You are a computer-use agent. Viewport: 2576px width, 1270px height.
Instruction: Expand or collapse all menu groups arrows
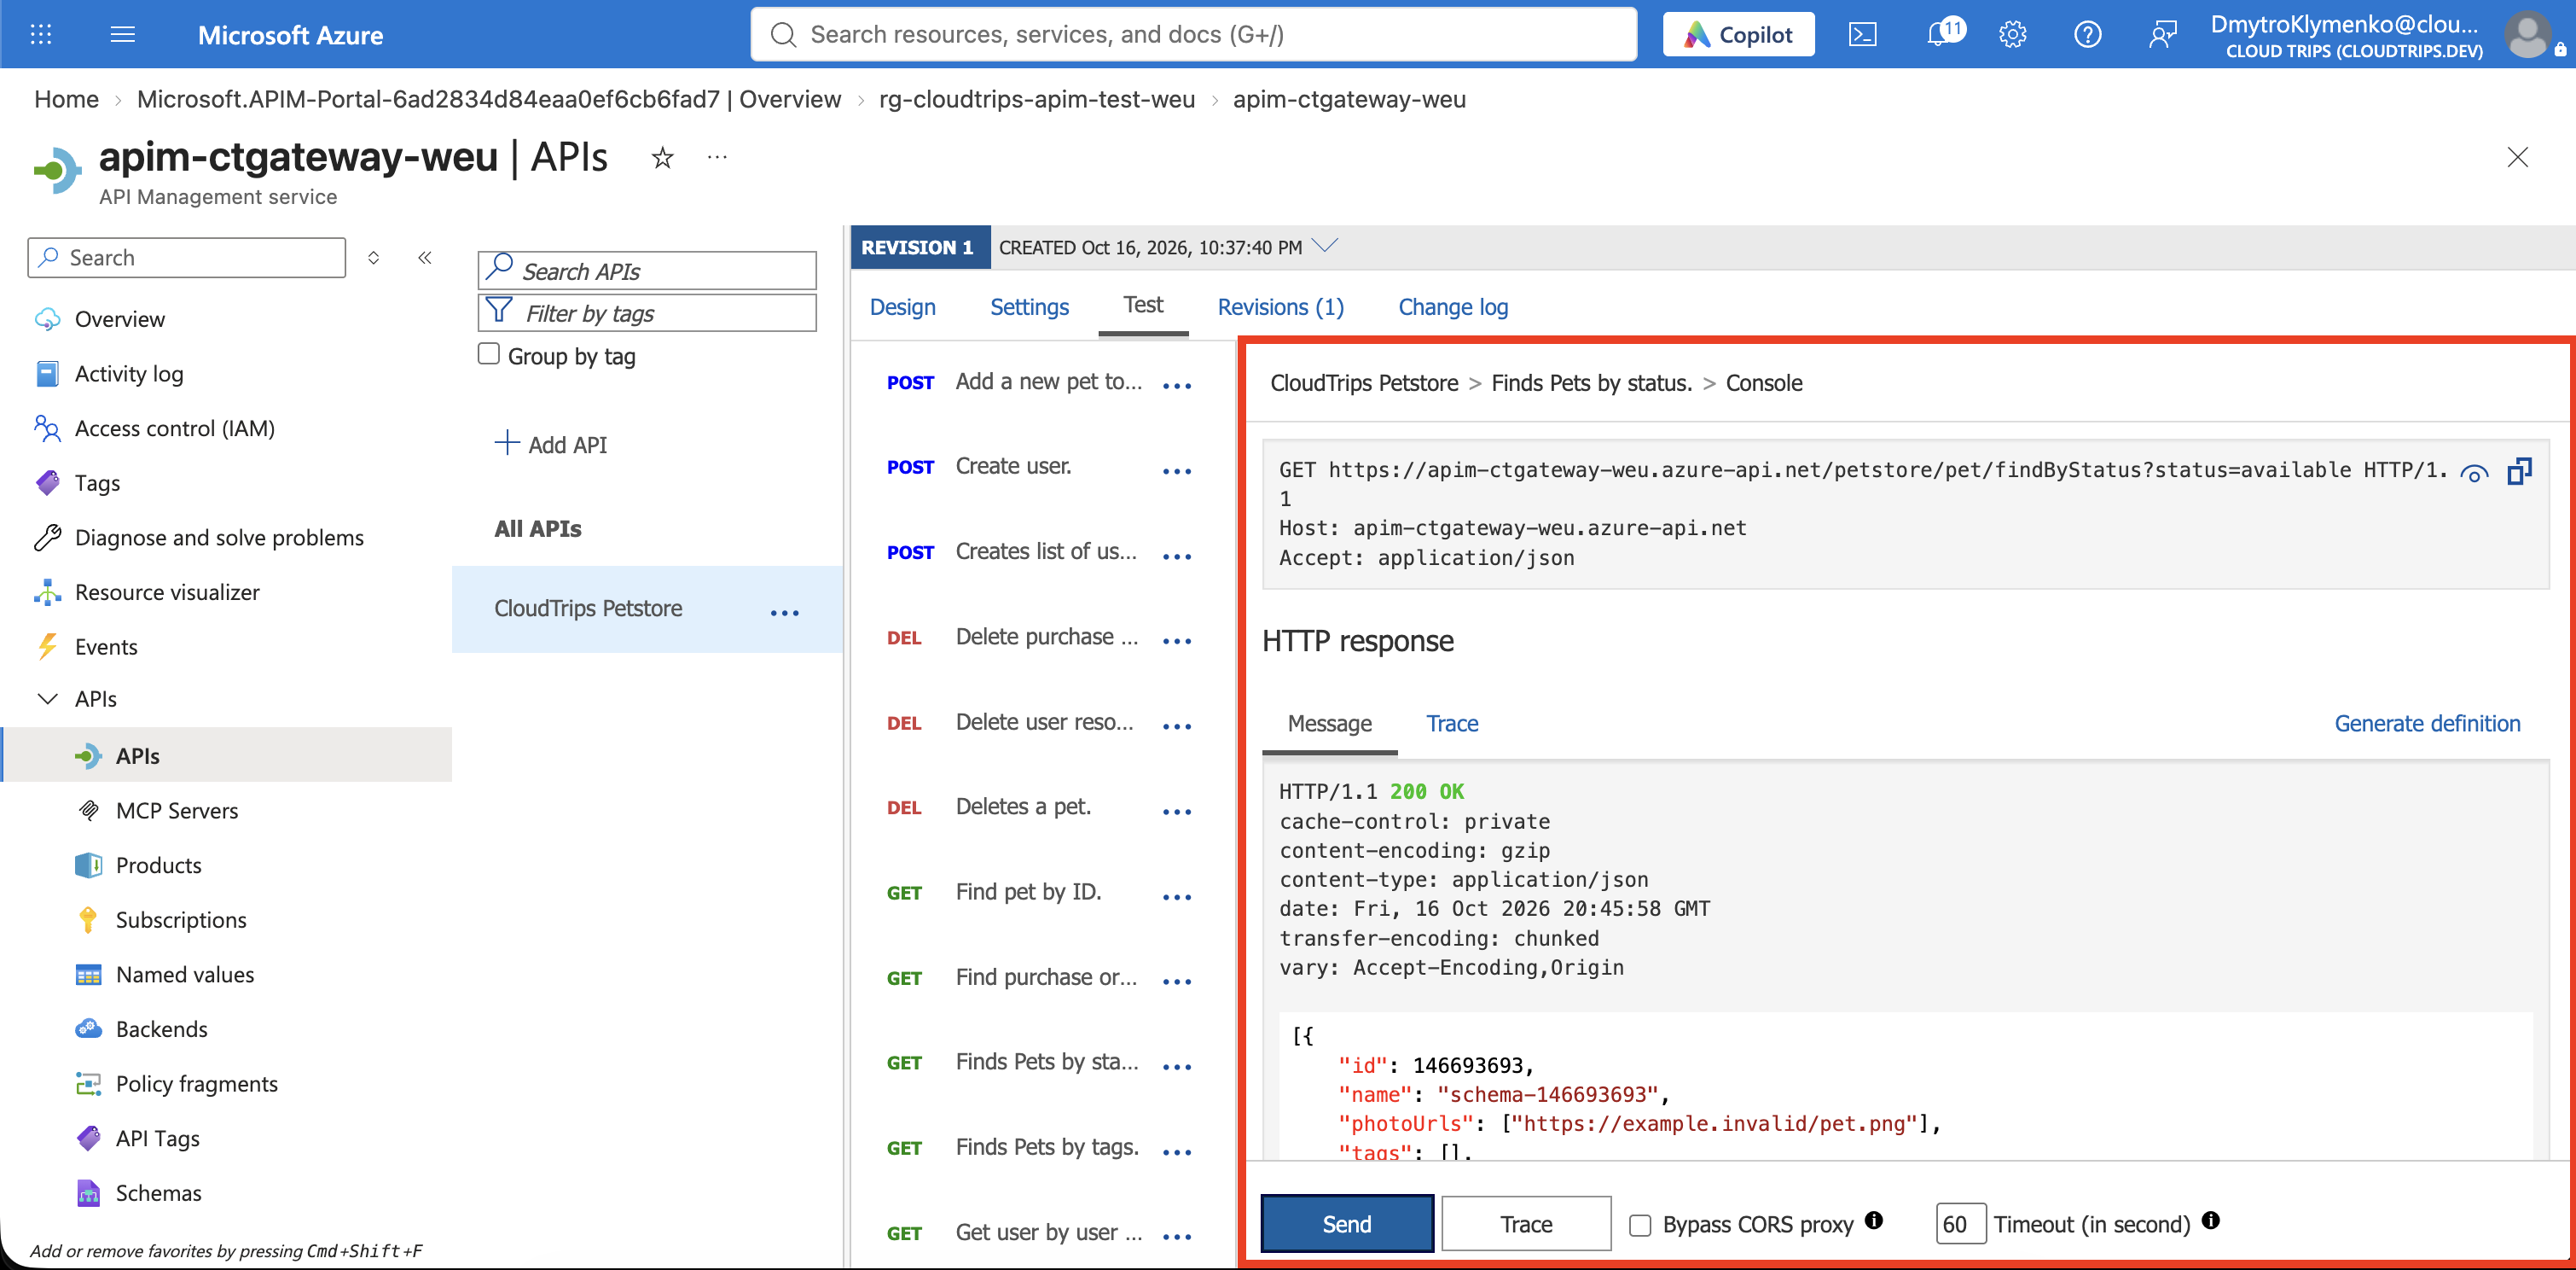tap(373, 257)
